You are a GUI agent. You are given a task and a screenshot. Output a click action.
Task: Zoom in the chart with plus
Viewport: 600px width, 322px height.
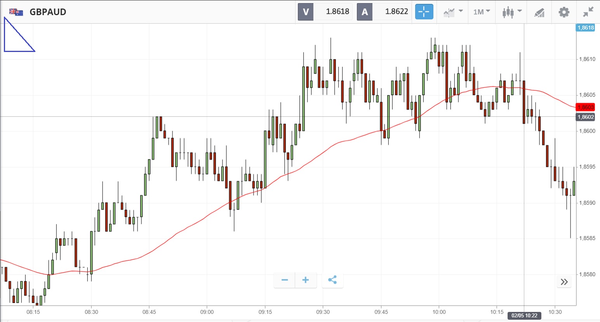click(306, 280)
